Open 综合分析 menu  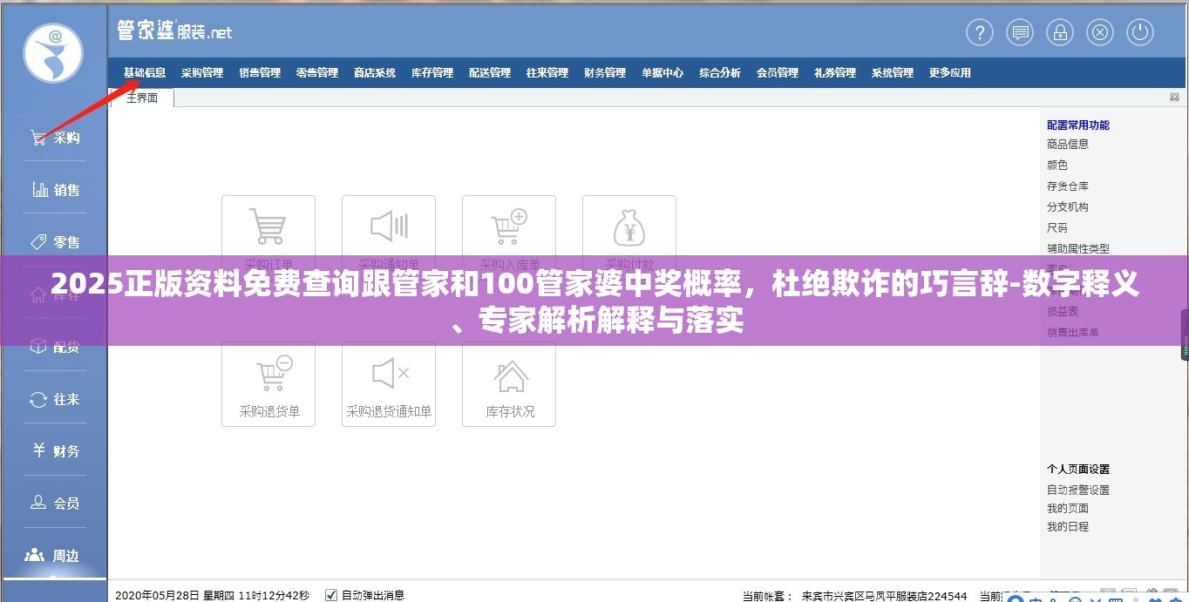pos(720,73)
